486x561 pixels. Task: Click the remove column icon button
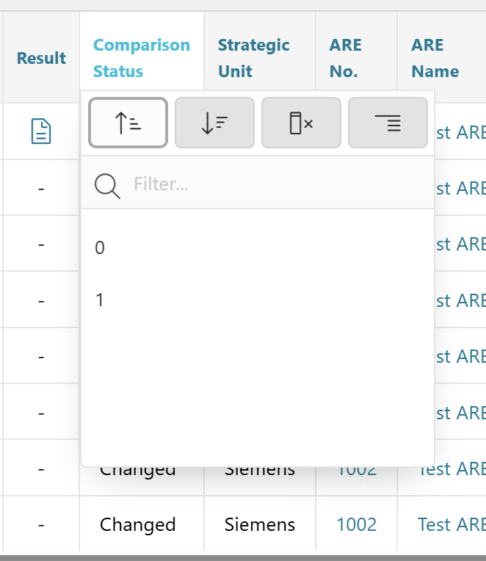(301, 123)
